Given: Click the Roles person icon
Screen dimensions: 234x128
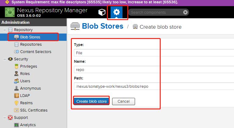Looking at the screenshot, I should (x=16, y=73).
